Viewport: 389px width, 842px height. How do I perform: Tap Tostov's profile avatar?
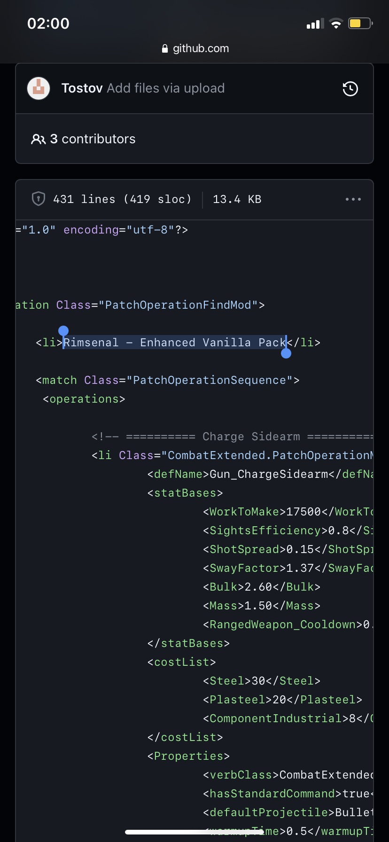39,88
